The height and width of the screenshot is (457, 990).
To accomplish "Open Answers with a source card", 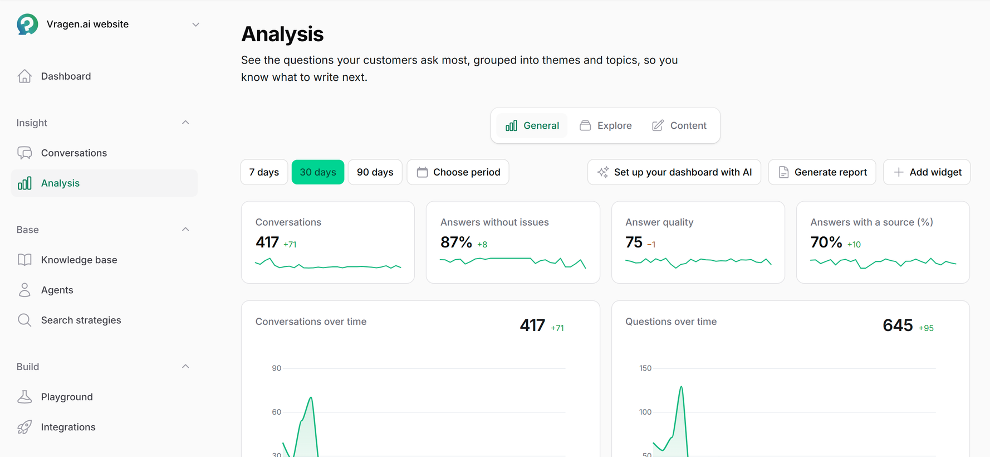I will point(883,242).
